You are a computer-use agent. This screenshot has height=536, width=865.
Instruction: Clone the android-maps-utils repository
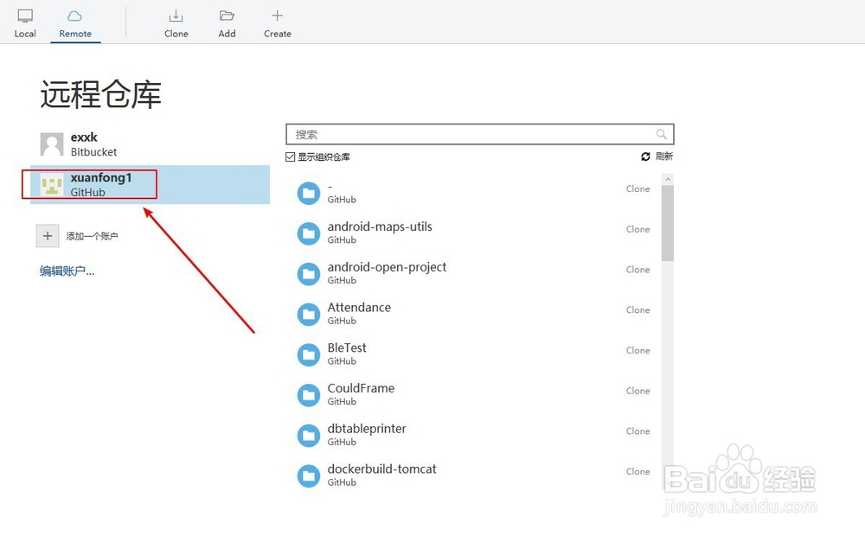pyautogui.click(x=638, y=229)
